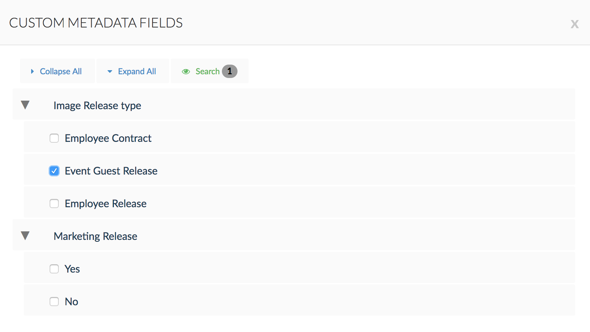Click the green eye icon beside Search

[186, 72]
